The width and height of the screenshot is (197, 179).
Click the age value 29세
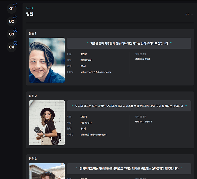(x=83, y=66)
